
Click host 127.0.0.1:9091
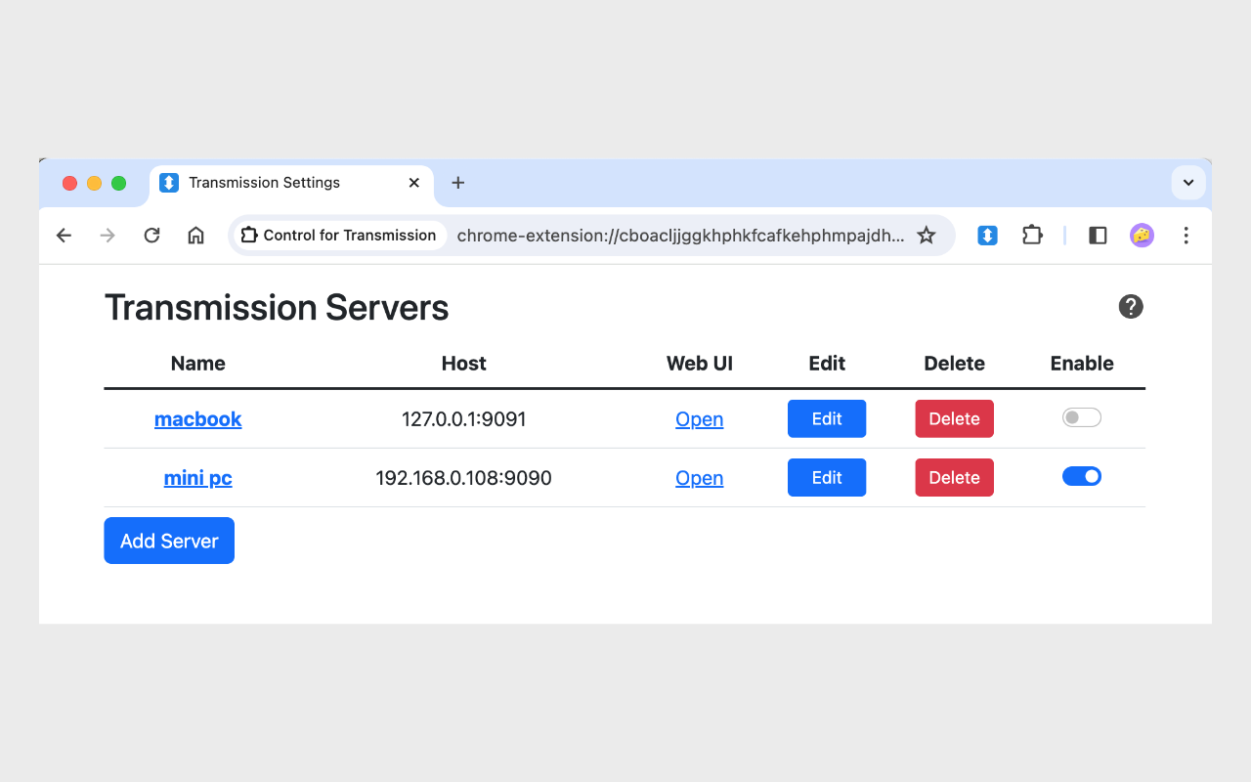(x=464, y=419)
